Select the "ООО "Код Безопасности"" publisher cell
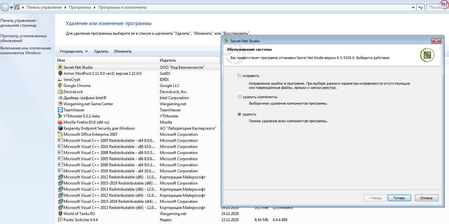The height and width of the screenshot is (224, 449). coord(182,67)
